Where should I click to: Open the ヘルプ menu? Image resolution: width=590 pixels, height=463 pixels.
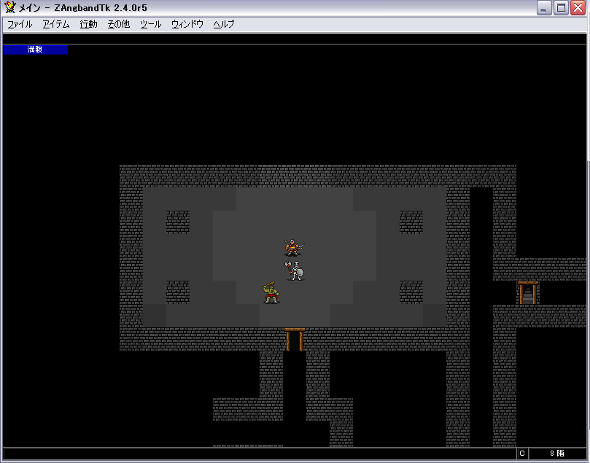click(x=223, y=25)
